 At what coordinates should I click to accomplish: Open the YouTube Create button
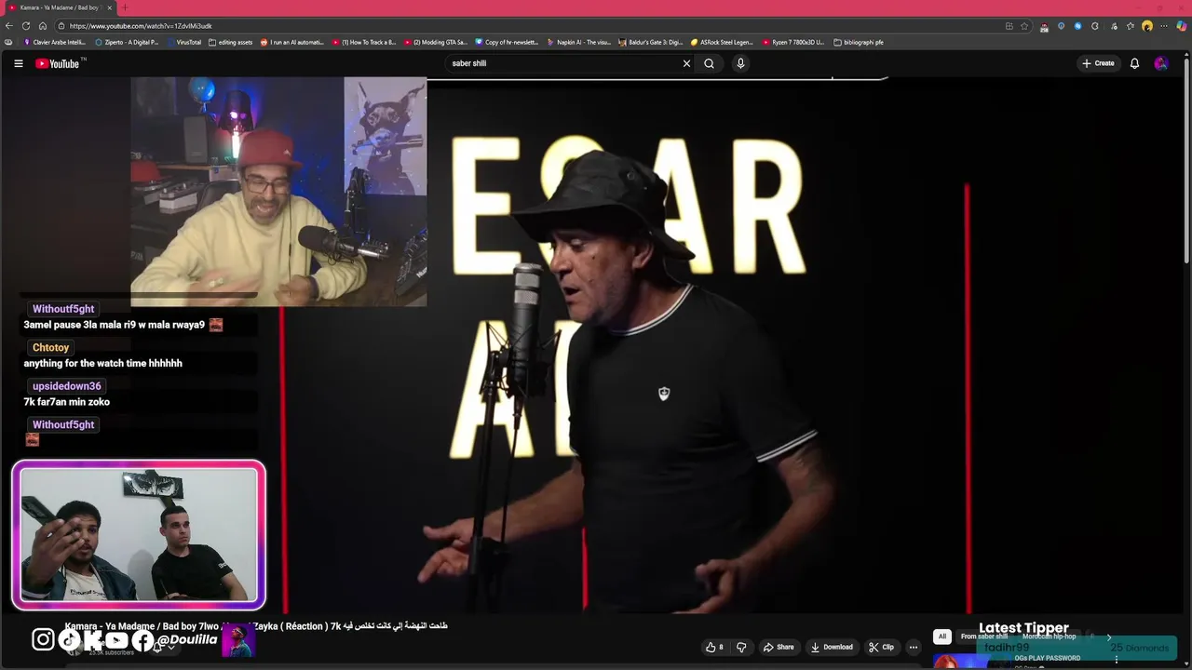[1098, 63]
